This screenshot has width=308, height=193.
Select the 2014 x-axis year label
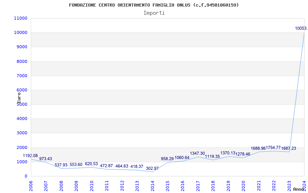[152, 186]
